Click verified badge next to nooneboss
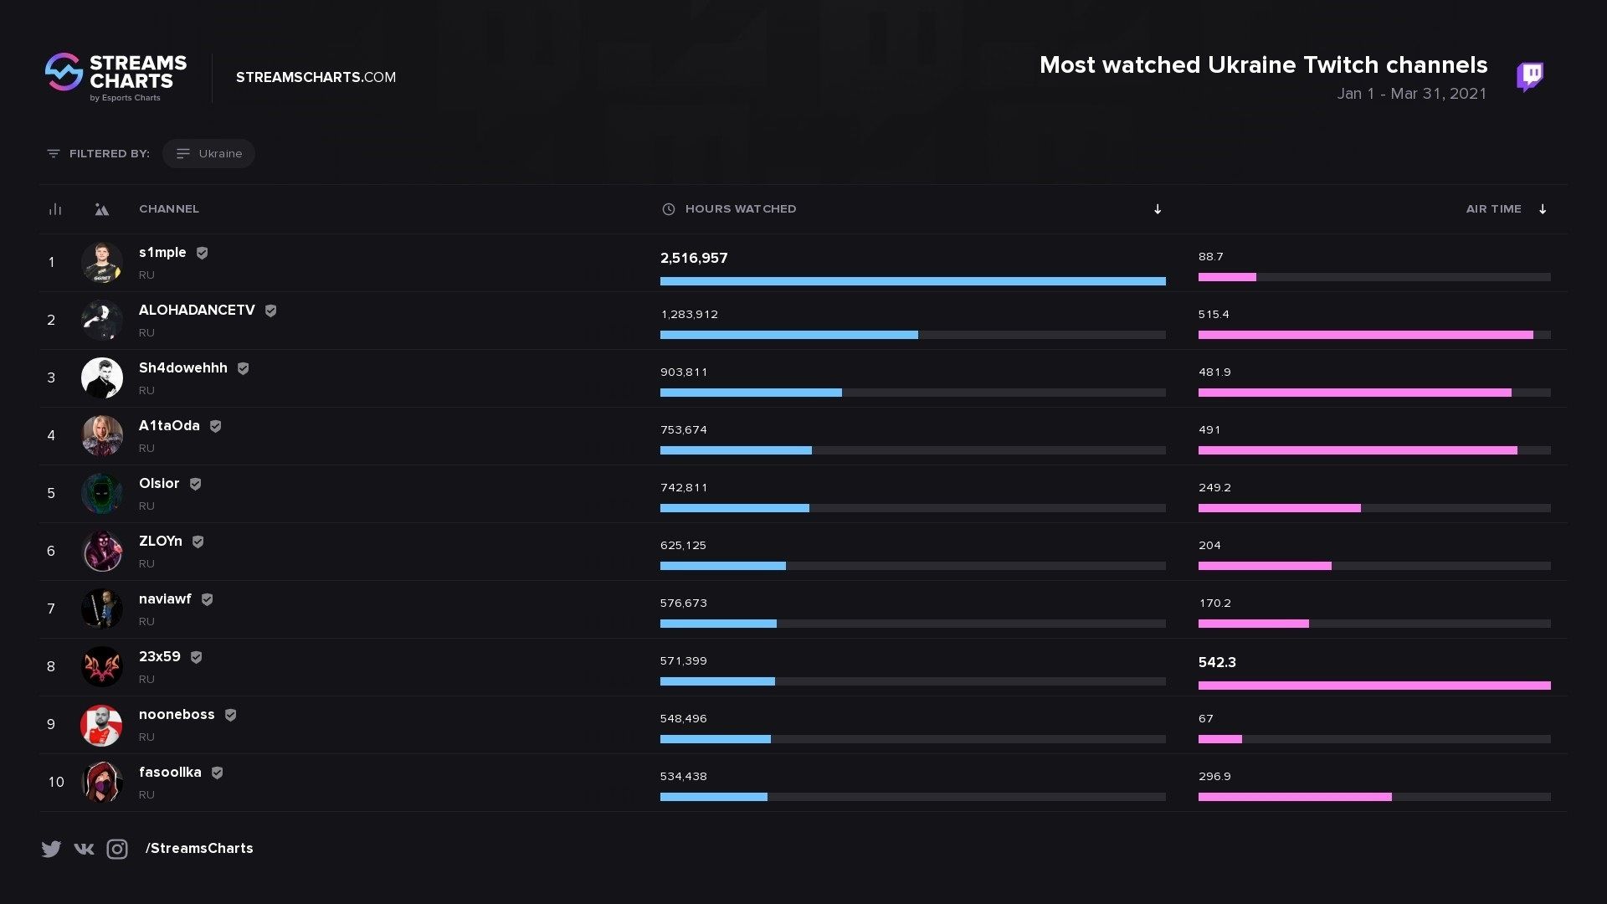The height and width of the screenshot is (904, 1607). (230, 715)
